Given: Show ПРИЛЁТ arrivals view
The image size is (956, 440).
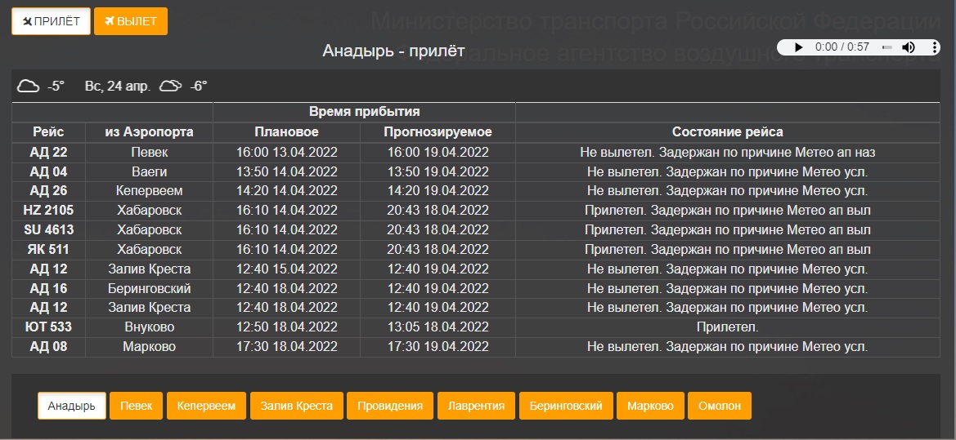Looking at the screenshot, I should pos(51,21).
